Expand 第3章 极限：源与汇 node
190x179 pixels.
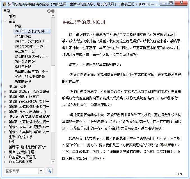(x=5, y=97)
